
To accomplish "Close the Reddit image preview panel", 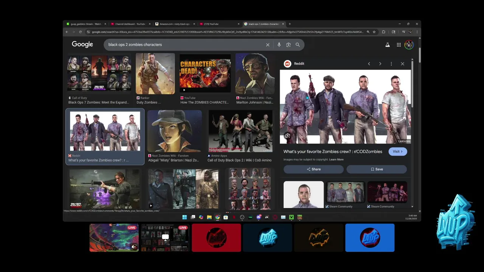I will 402,63.
